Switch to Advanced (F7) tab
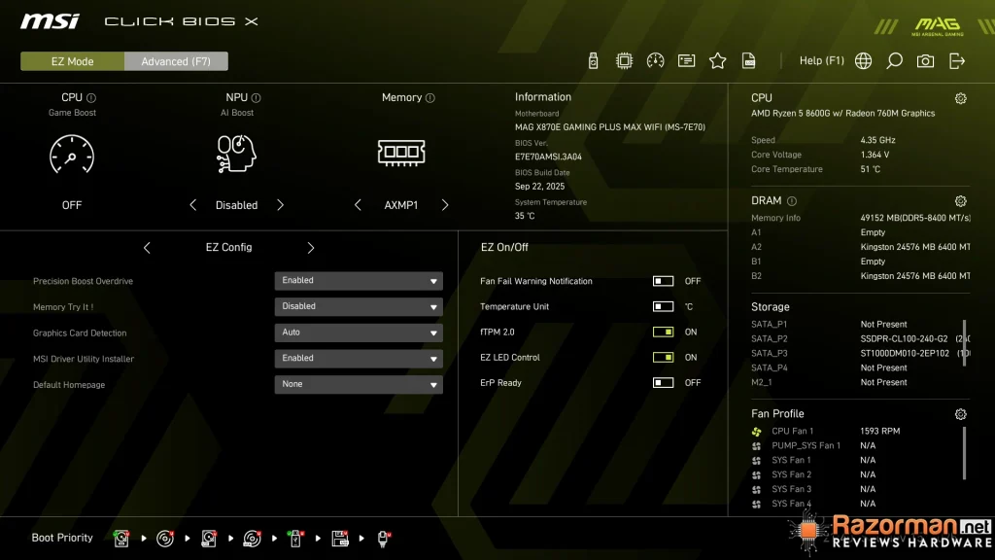The image size is (995, 560). [176, 61]
